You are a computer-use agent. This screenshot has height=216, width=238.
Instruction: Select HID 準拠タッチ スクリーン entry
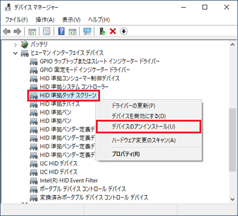click(68, 96)
